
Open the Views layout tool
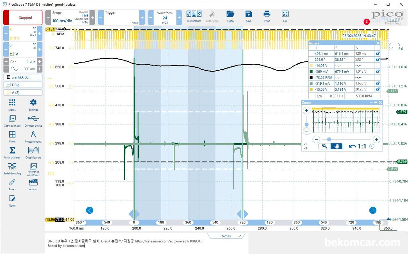click(12, 137)
